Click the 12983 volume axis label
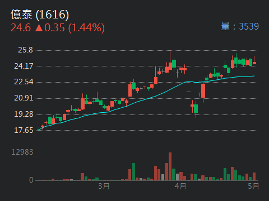 [22, 152]
